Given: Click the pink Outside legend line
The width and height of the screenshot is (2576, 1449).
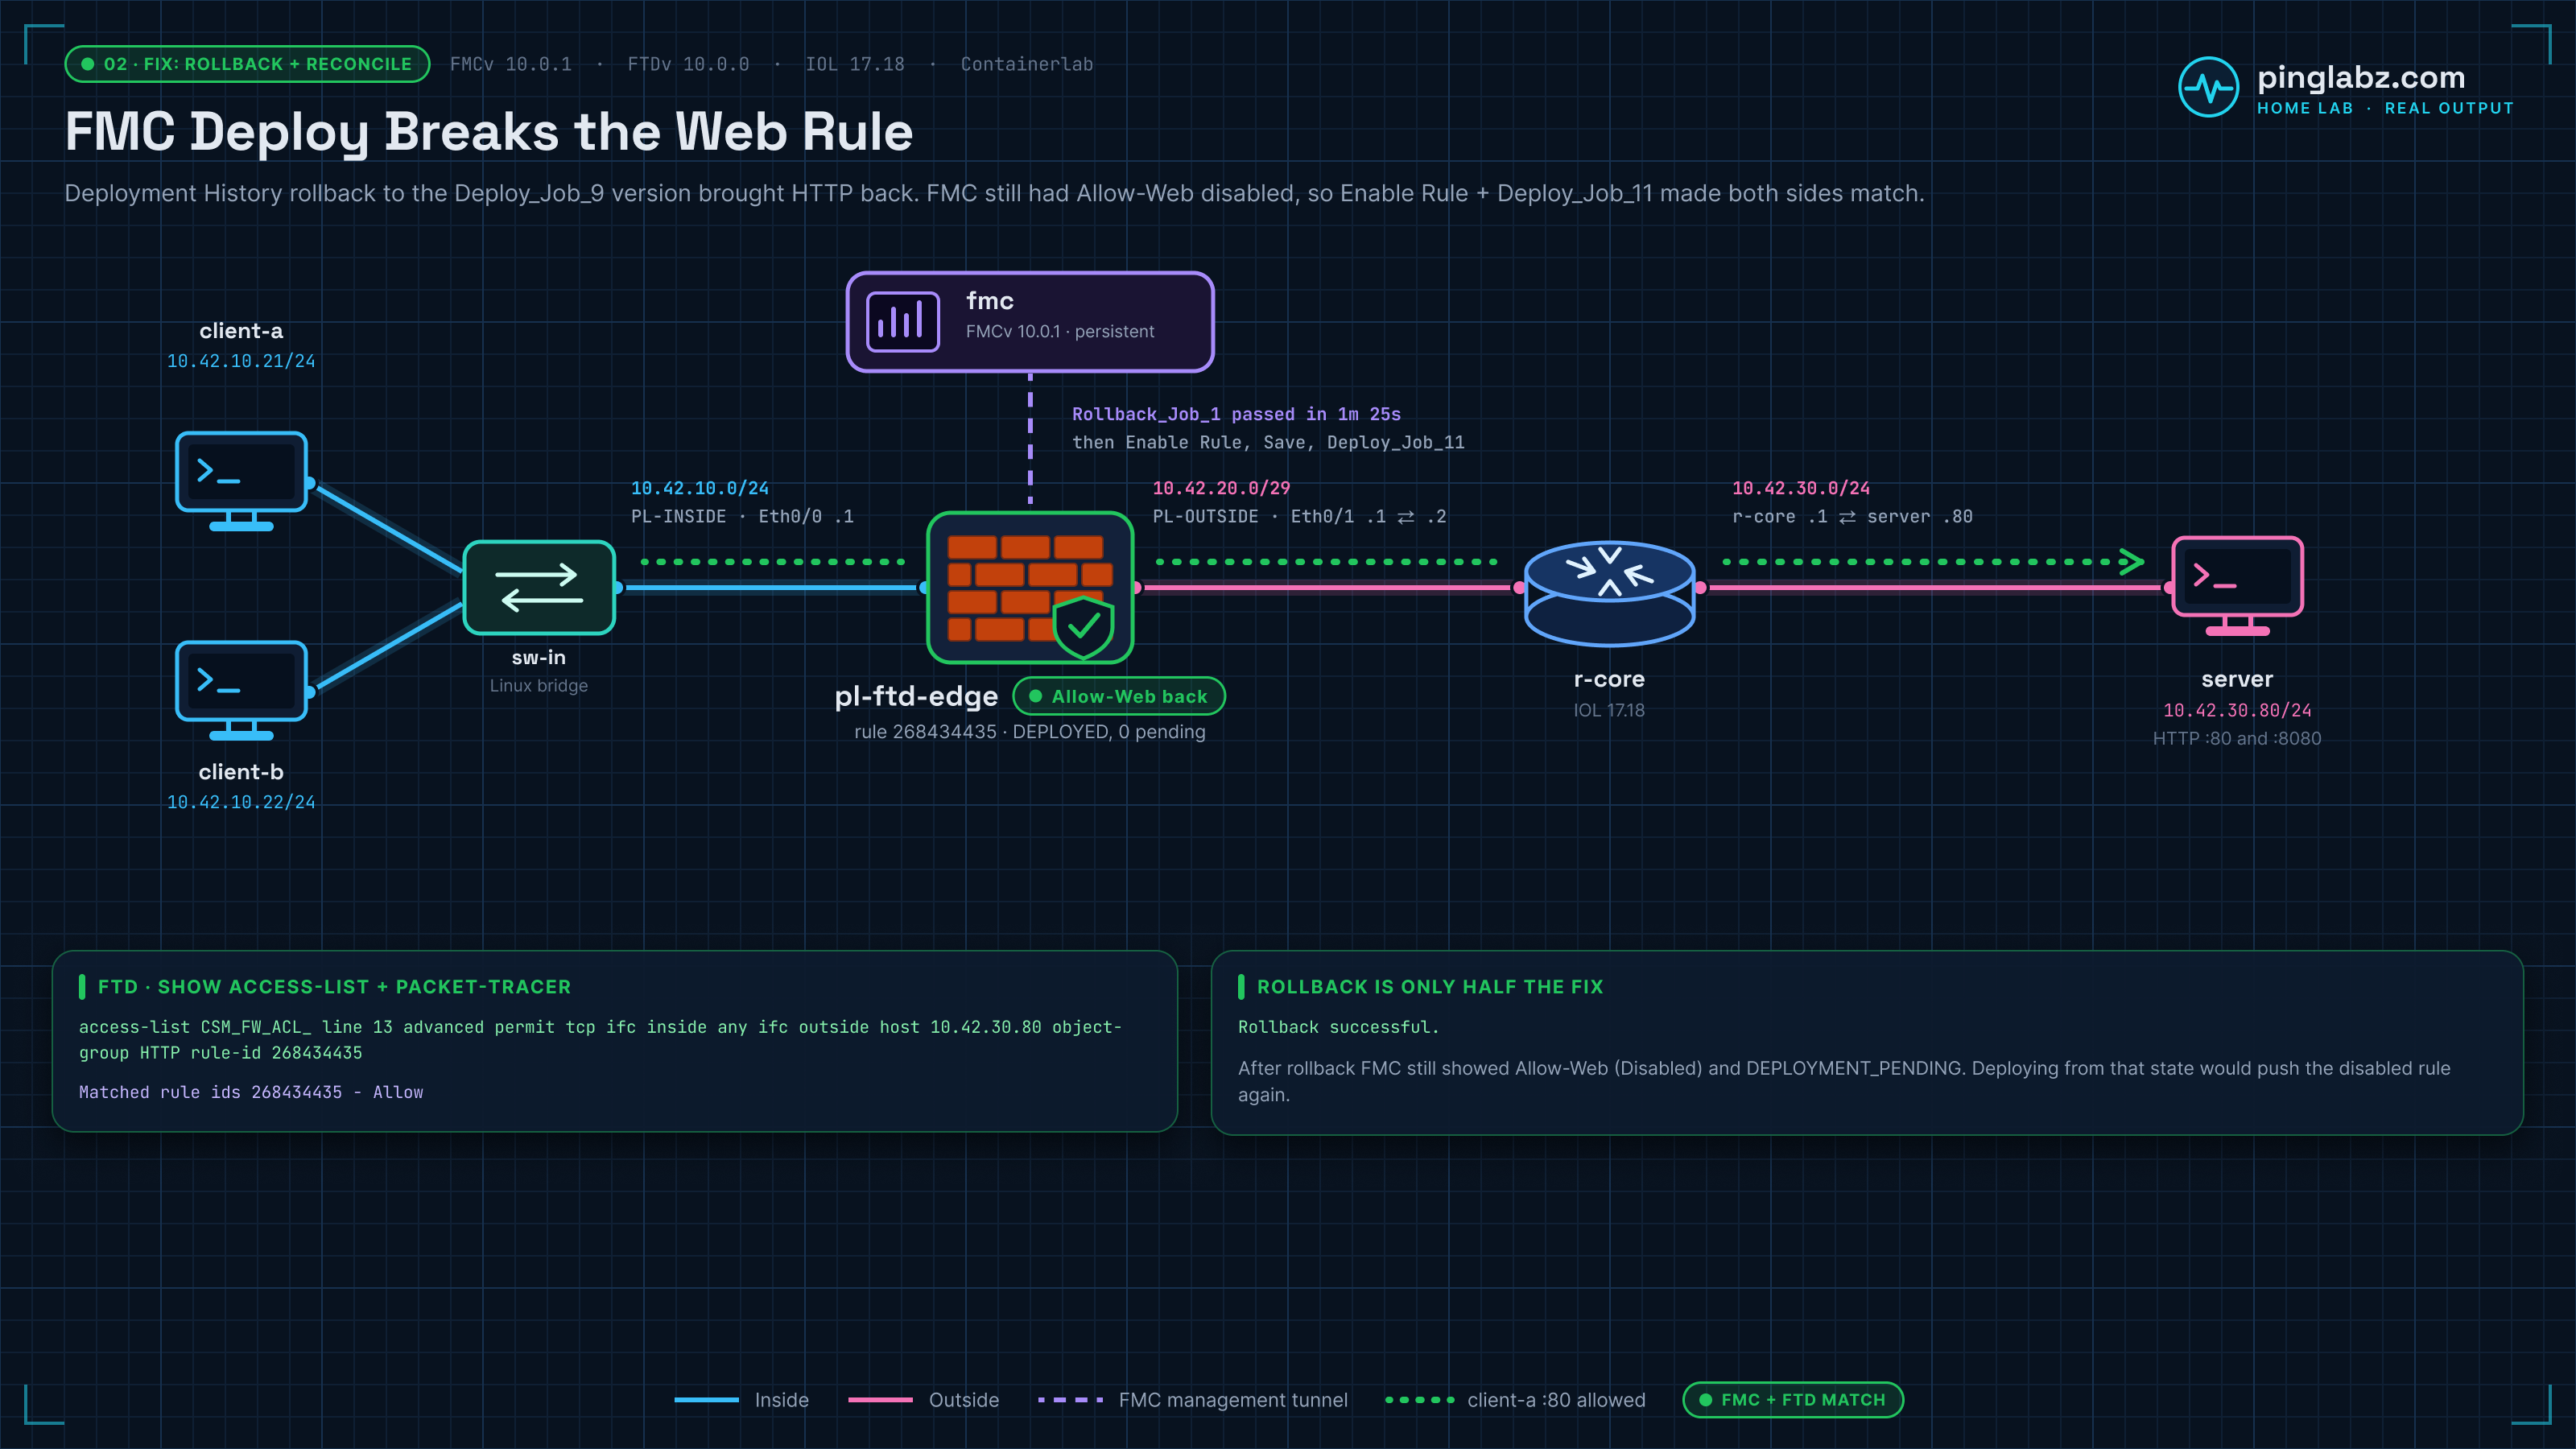Looking at the screenshot, I should pyautogui.click(x=880, y=1400).
